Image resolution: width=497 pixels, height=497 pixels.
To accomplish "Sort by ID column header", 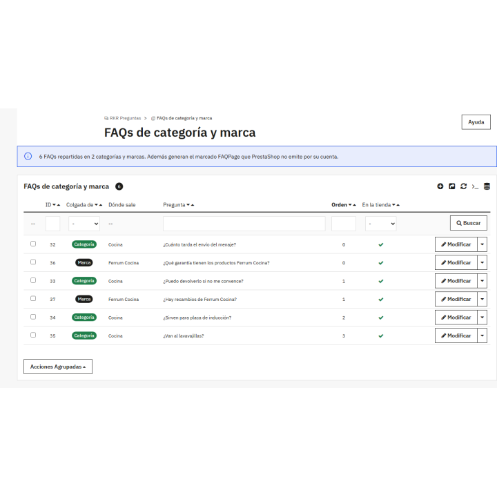I will click(x=48, y=205).
